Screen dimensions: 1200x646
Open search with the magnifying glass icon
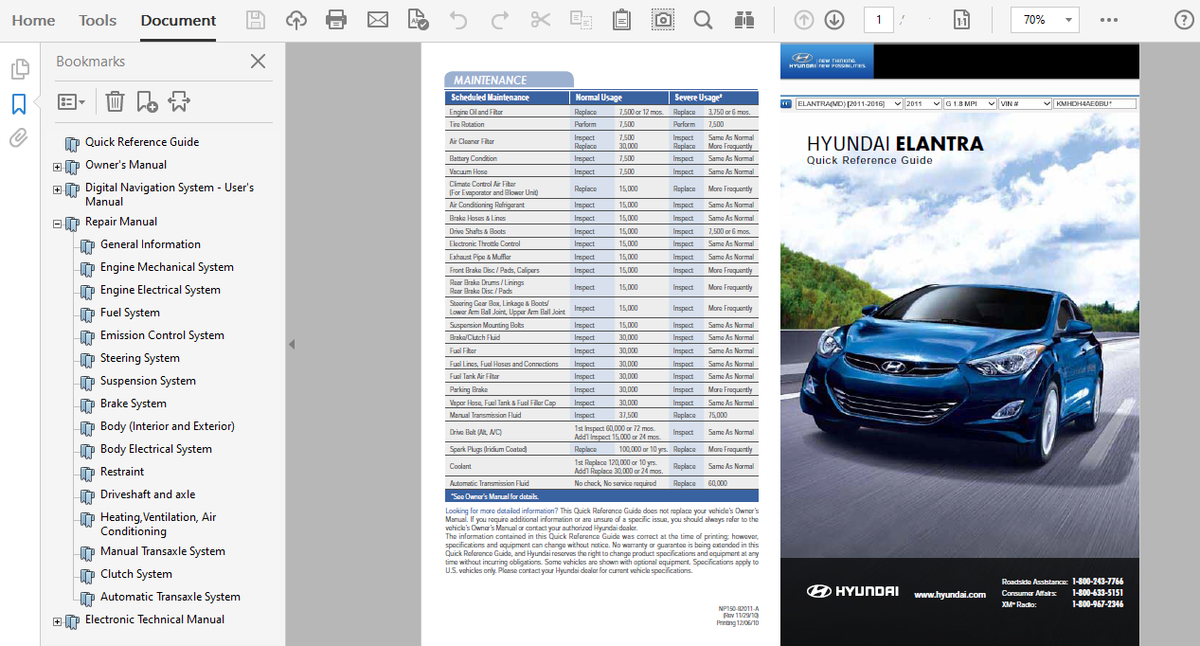(703, 20)
